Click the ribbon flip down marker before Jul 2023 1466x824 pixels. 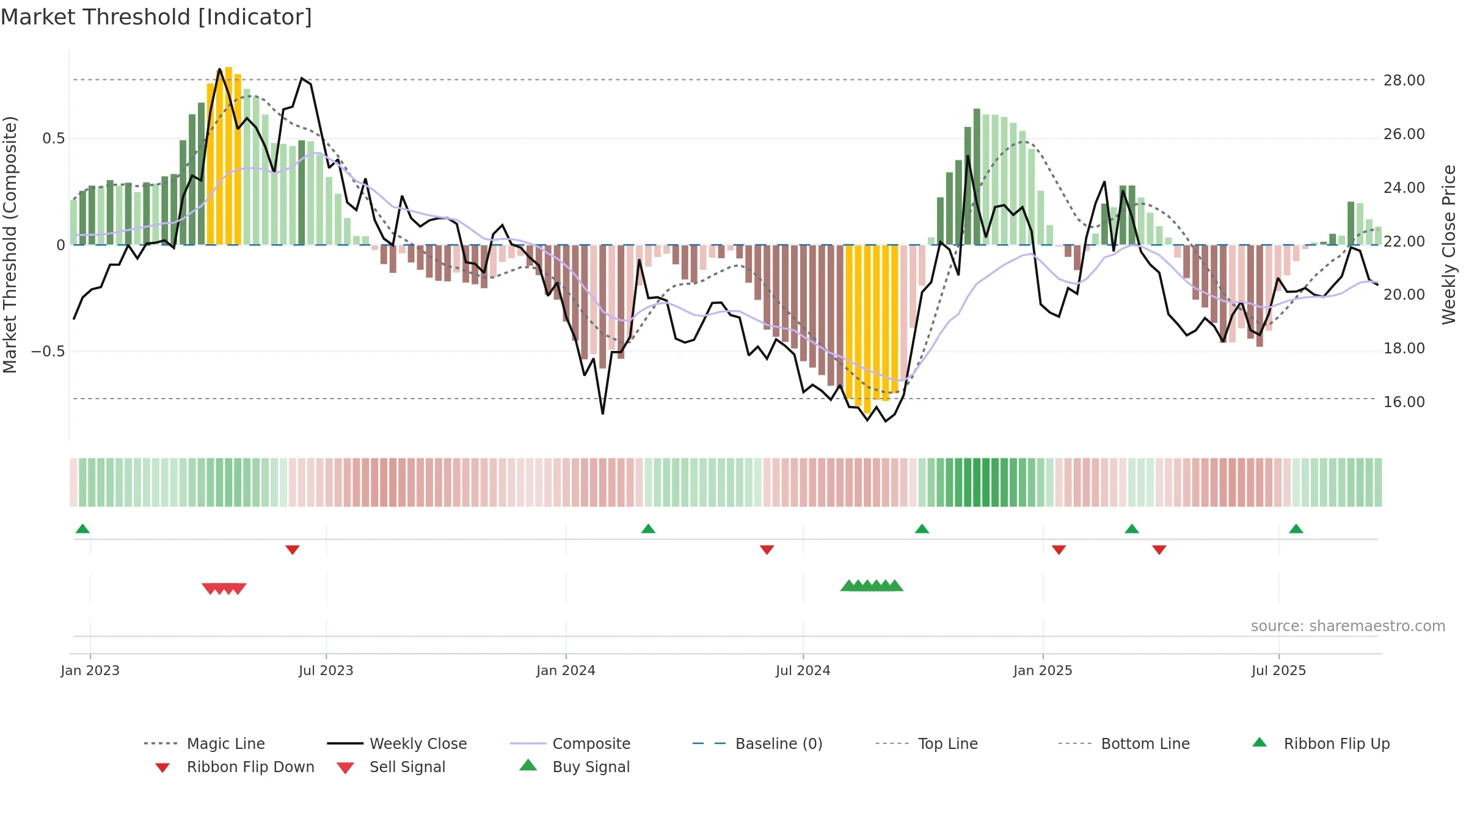click(293, 550)
